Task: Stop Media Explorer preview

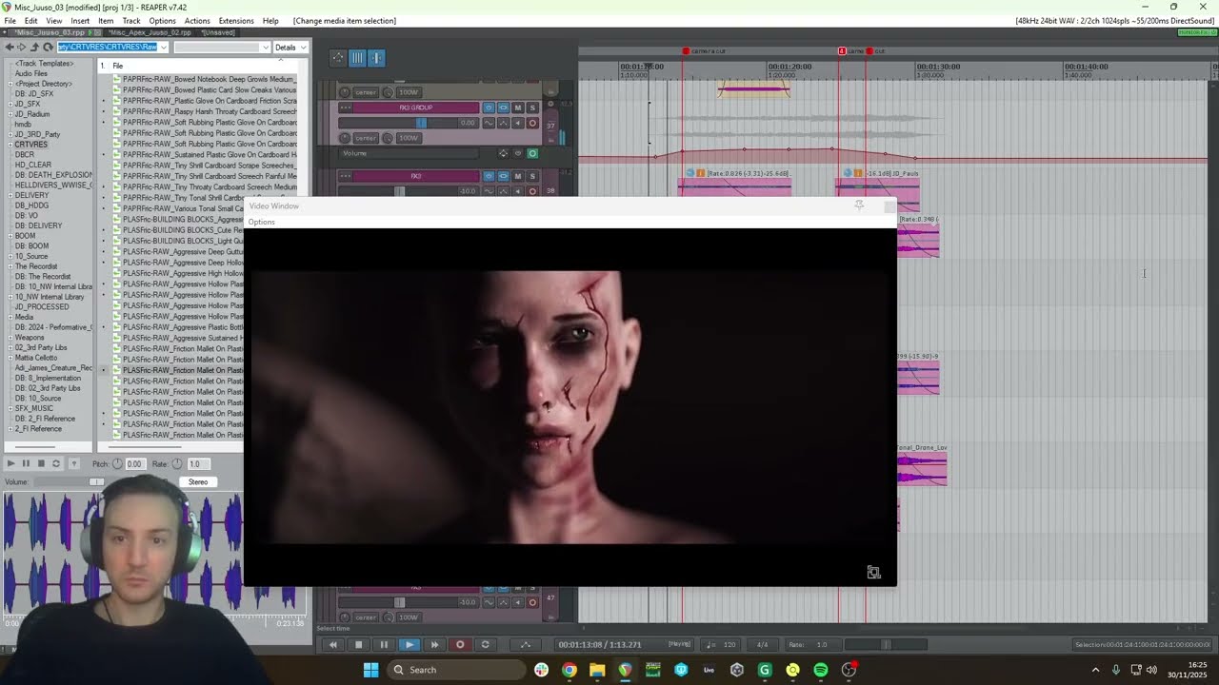Action: [41, 463]
